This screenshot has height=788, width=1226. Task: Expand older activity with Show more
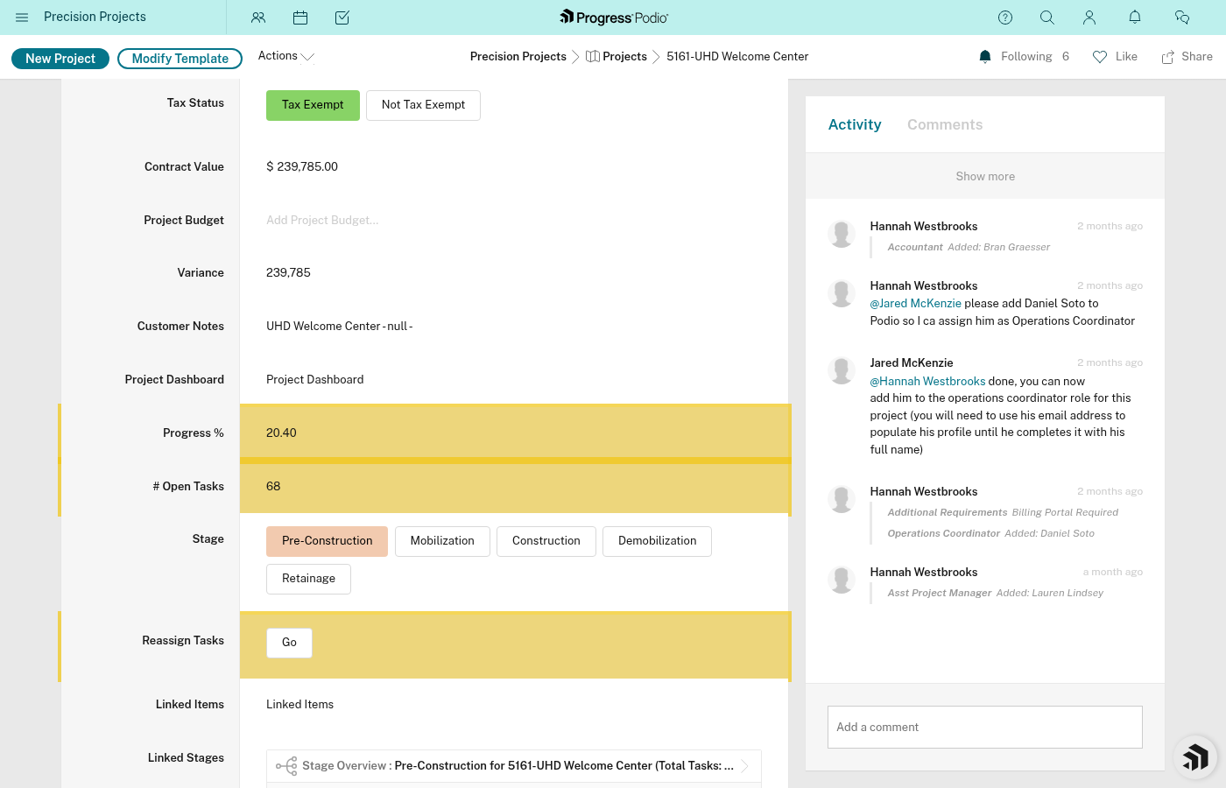[x=985, y=176]
